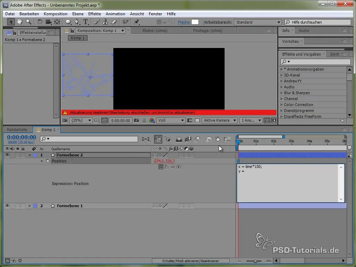Toggle the Motion Blur enable icon in timeline
The image size is (356, 267).
coord(197,139)
